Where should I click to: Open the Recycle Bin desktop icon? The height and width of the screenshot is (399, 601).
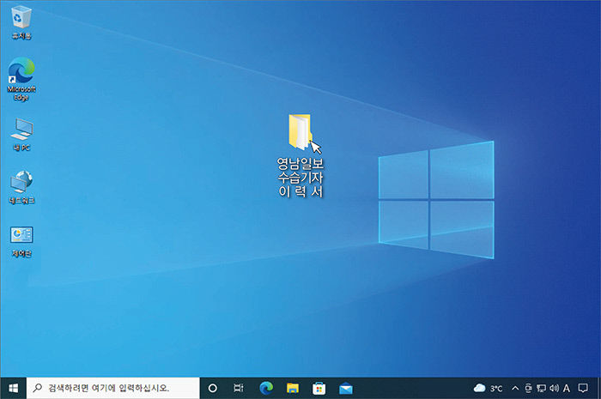[x=21, y=24]
